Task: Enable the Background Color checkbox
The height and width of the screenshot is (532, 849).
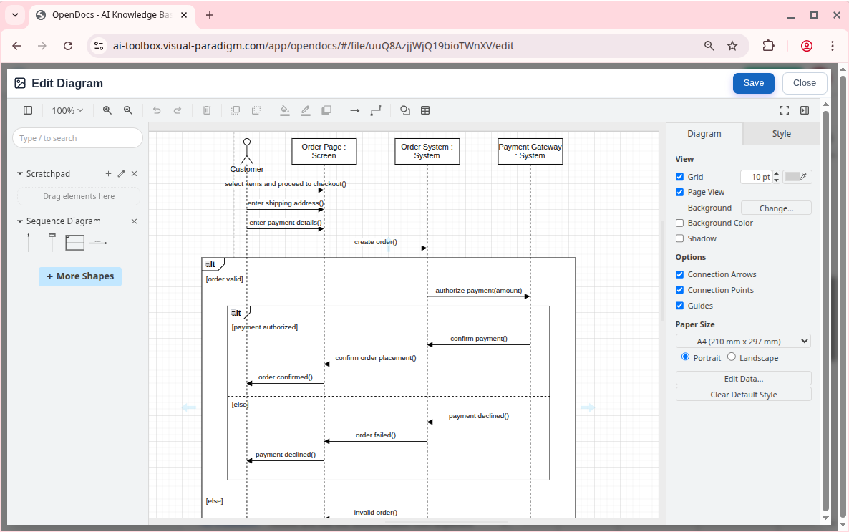Action: coord(680,223)
